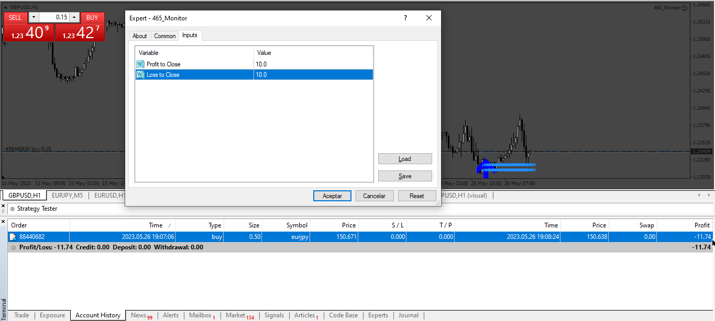This screenshot has width=715, height=321.
Task: Sort by the Type column header
Action: coord(200,225)
